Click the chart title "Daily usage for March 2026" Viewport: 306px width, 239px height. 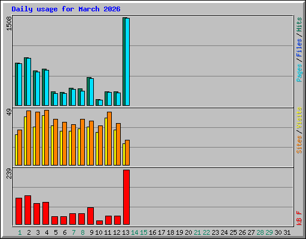click(66, 9)
